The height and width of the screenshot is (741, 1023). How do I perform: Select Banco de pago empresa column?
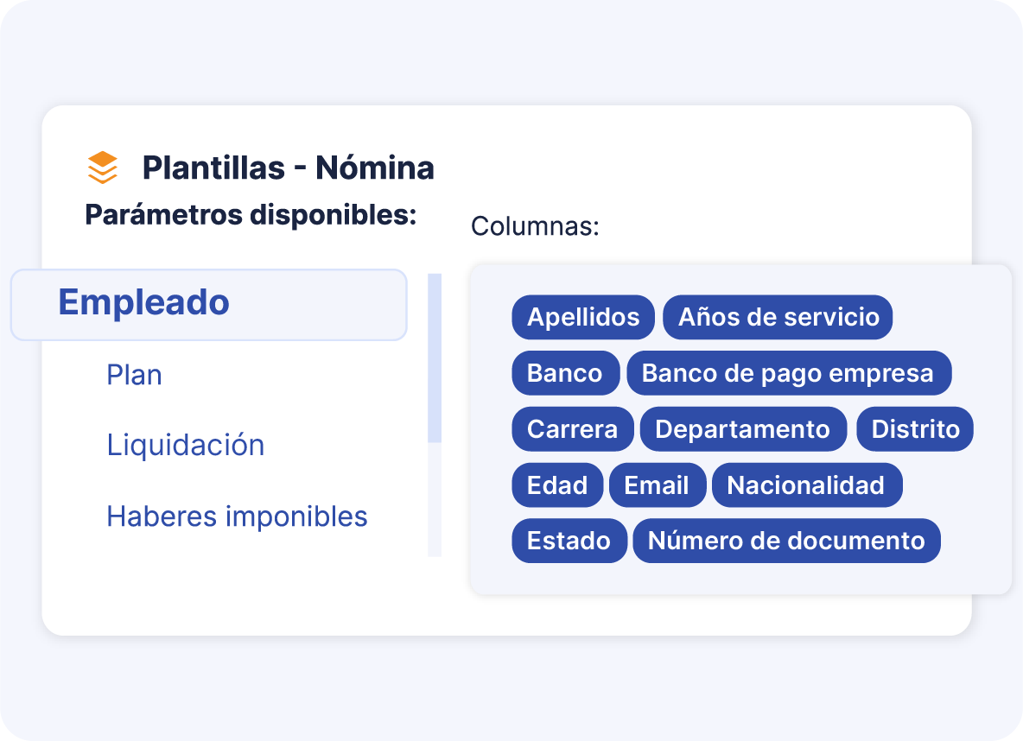(x=788, y=372)
